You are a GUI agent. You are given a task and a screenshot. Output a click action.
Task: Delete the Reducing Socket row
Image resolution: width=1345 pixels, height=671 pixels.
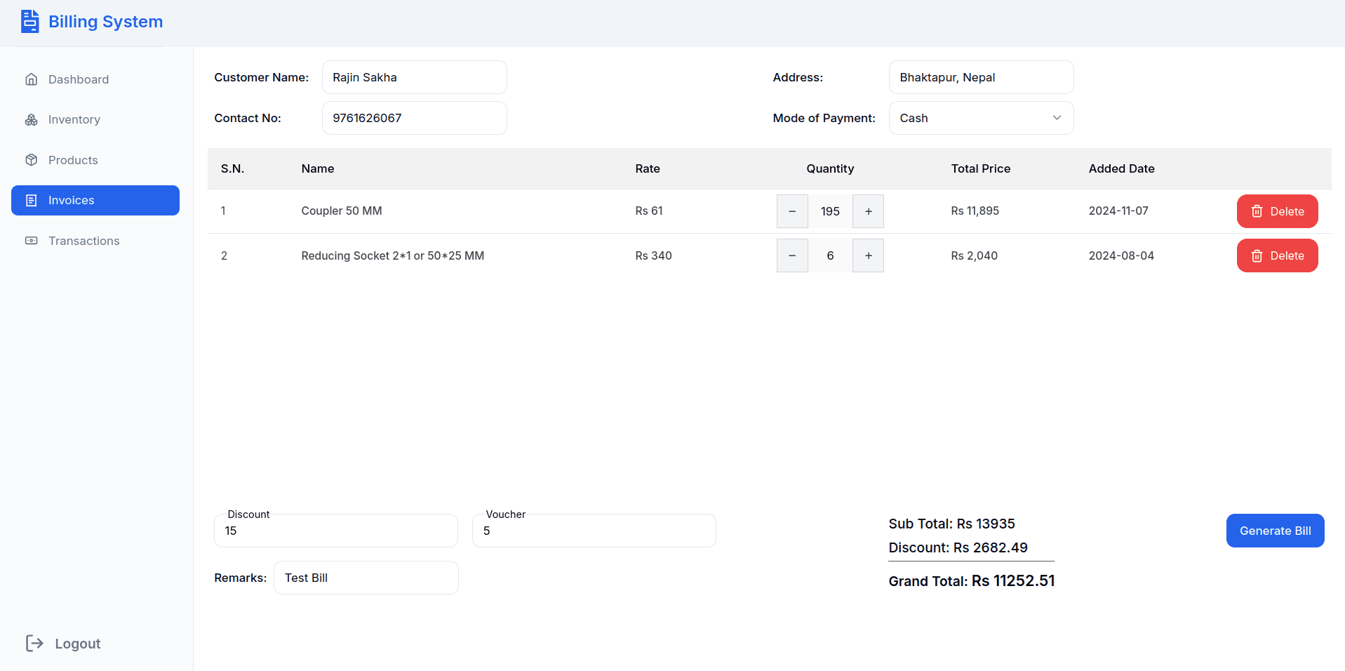pyautogui.click(x=1276, y=255)
